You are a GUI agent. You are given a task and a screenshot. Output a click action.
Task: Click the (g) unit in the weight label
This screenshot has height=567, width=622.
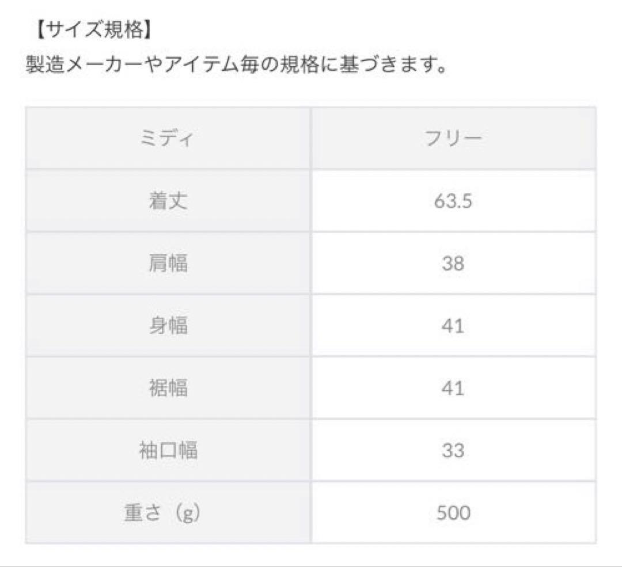[x=187, y=513]
